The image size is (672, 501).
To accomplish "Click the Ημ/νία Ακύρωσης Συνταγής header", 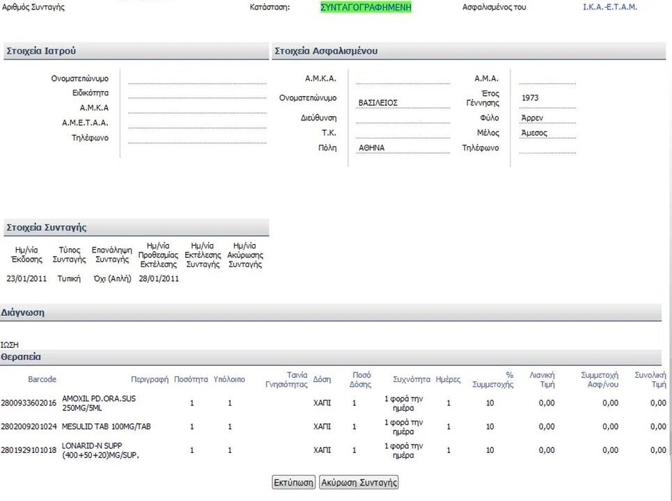I will (x=244, y=255).
